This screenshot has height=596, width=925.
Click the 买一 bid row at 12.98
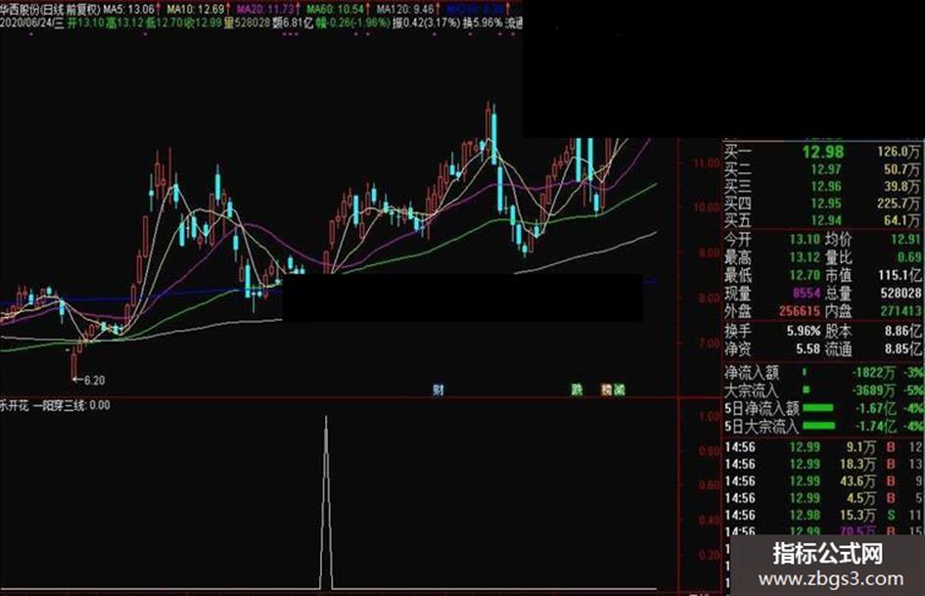[x=822, y=153]
